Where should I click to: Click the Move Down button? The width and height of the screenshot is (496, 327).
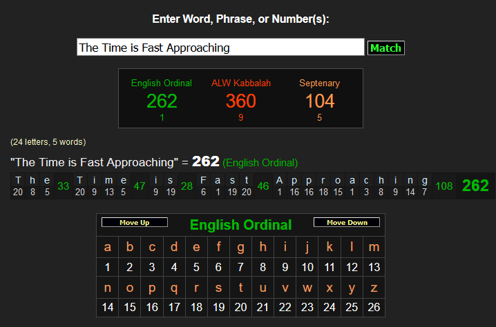pos(346,223)
